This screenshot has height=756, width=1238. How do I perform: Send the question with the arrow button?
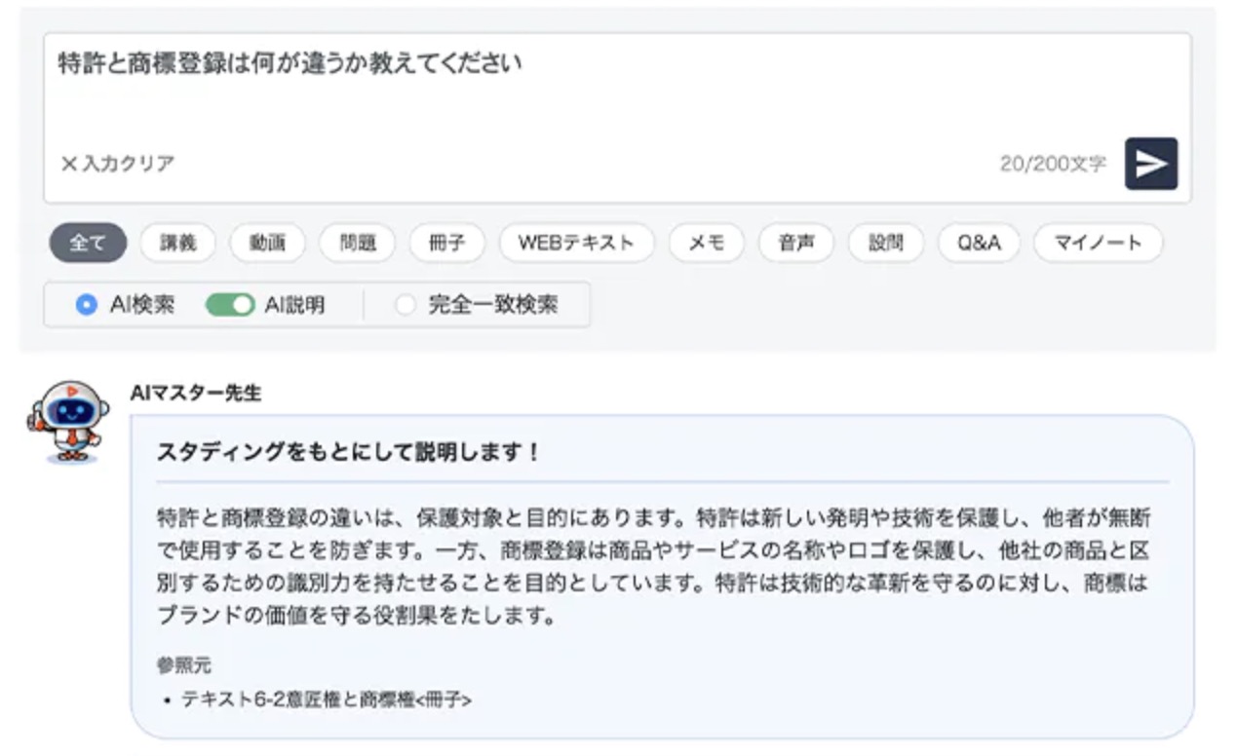[x=1150, y=164]
